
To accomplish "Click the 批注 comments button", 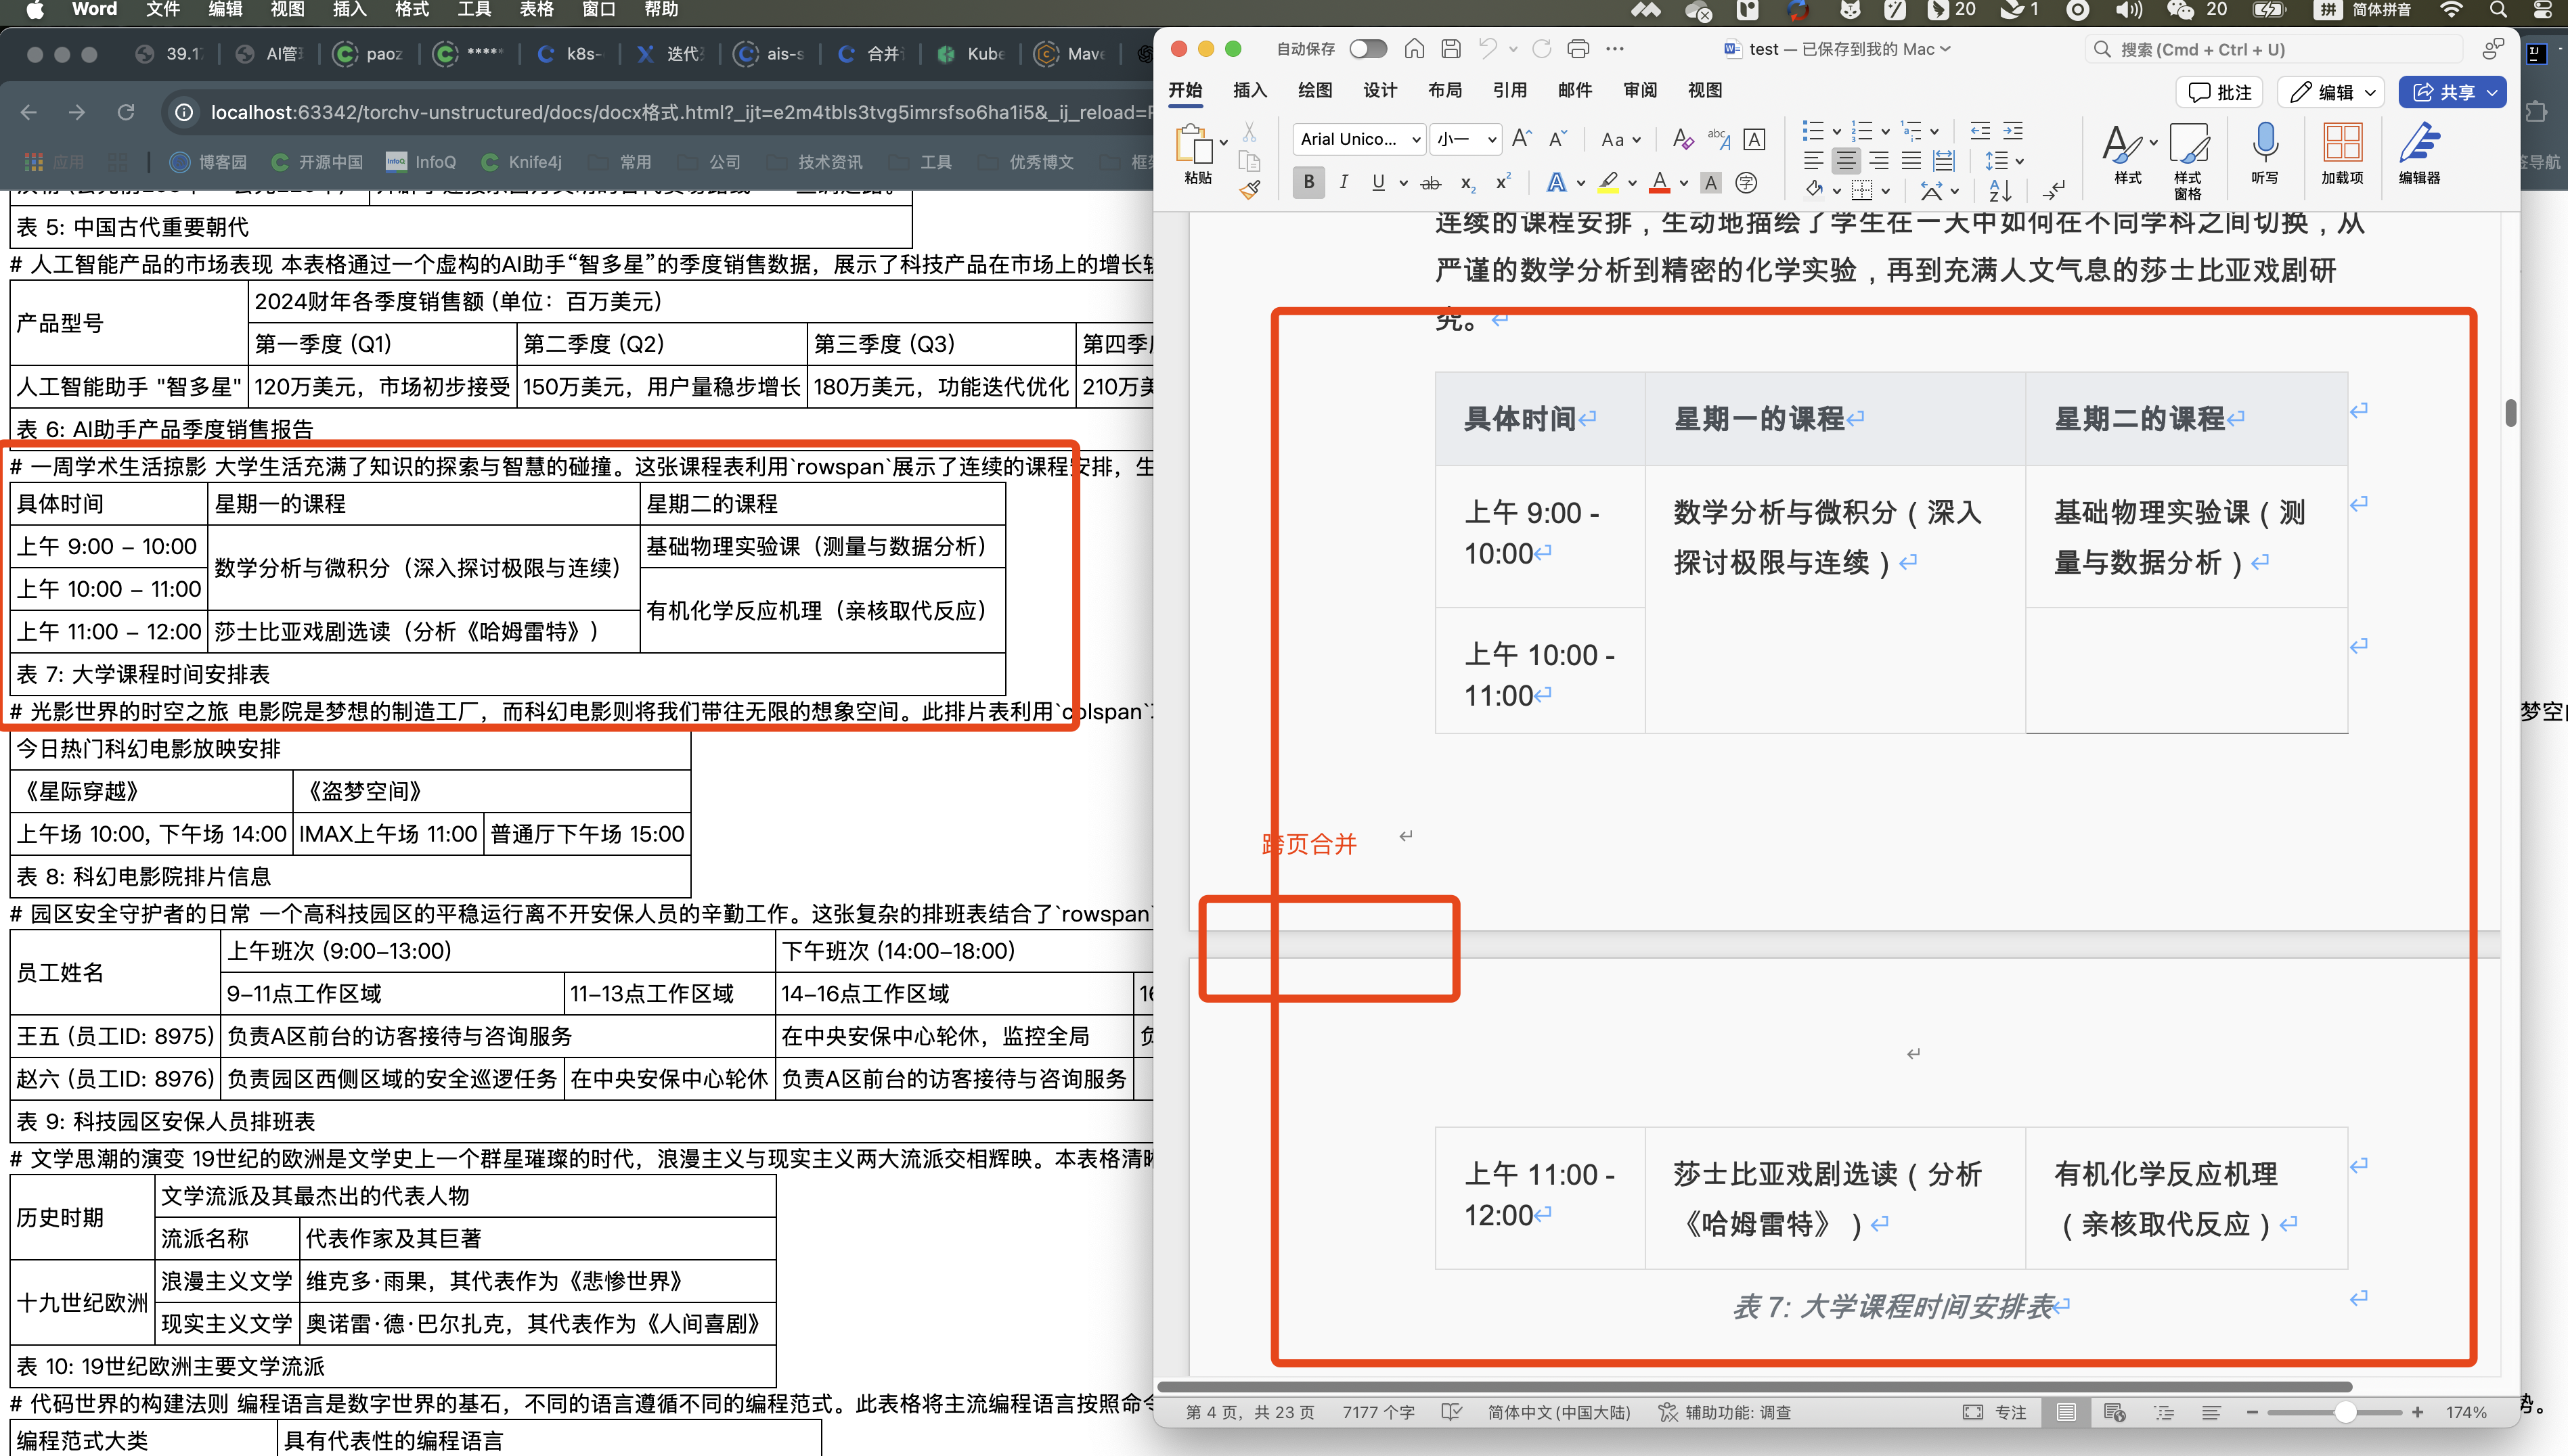I will tap(2220, 92).
